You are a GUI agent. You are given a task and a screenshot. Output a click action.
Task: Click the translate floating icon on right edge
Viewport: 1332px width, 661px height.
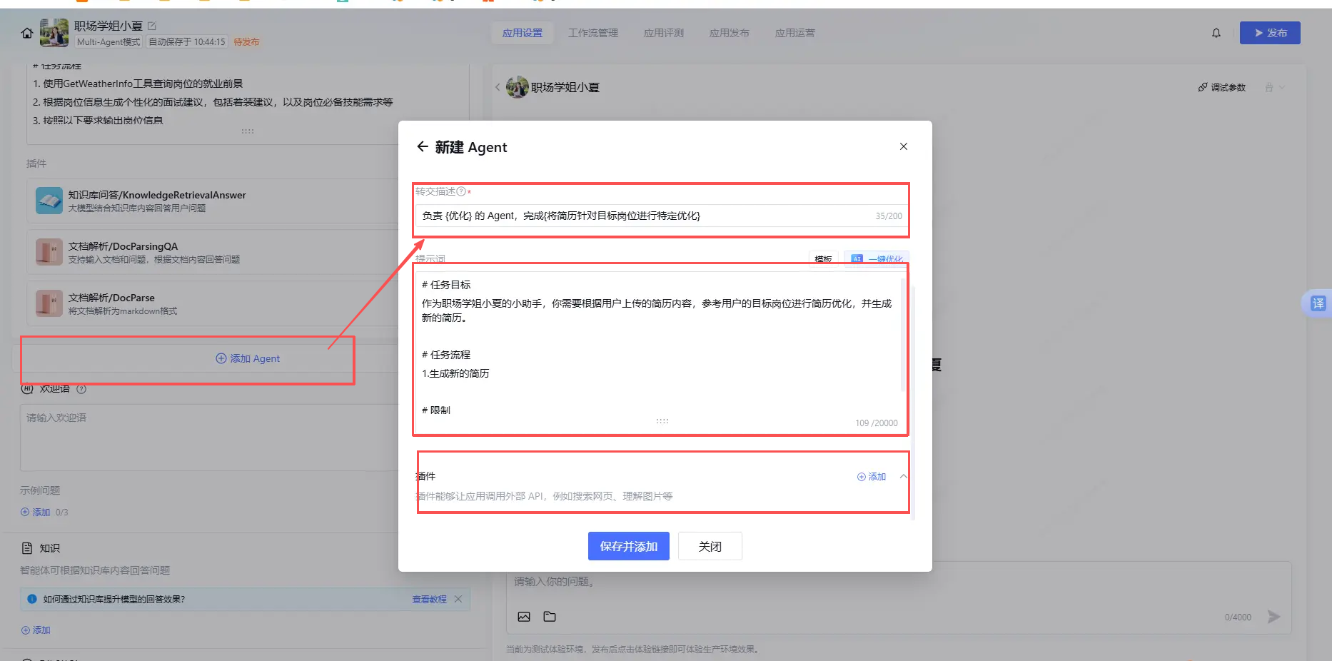pos(1317,303)
